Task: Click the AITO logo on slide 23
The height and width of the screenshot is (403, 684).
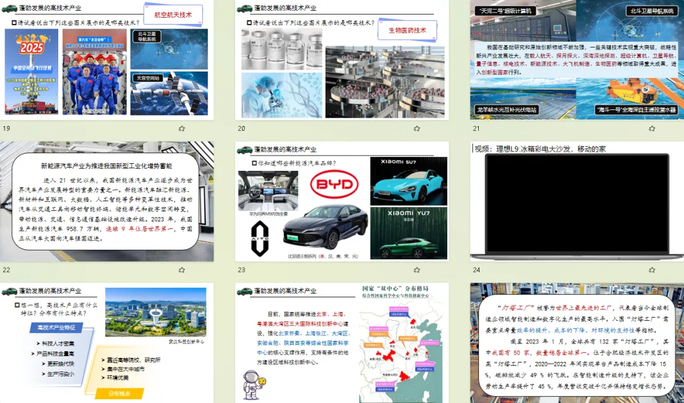Action: (x=260, y=239)
